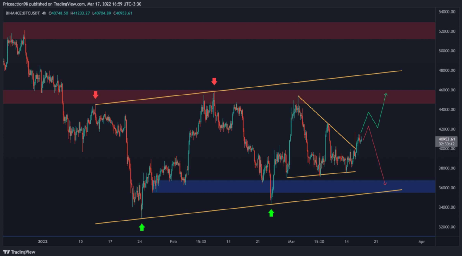Select the green projection arrowhead pointing up
Viewport: 462px width, 256px height.
[386, 94]
